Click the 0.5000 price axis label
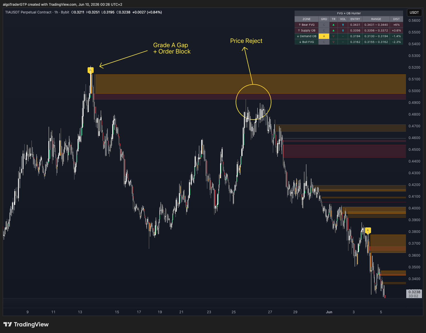 pyautogui.click(x=414, y=91)
